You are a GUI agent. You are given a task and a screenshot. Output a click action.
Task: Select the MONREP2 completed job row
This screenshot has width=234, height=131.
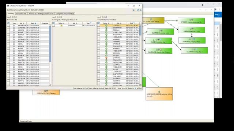tap(118, 39)
